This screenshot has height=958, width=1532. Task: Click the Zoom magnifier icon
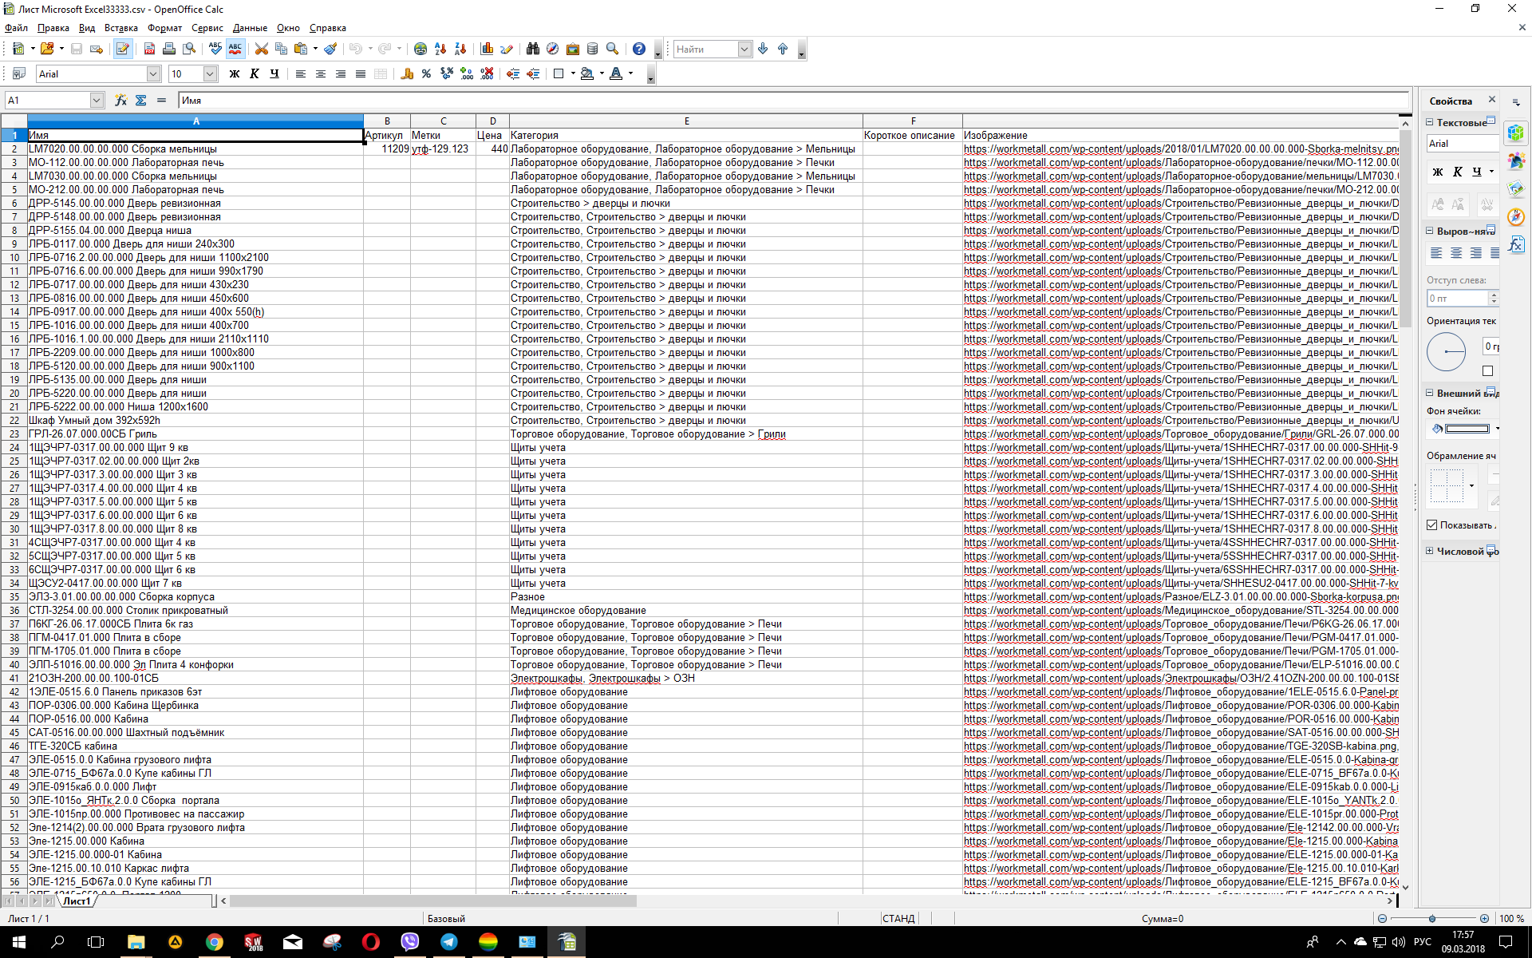[x=613, y=49]
